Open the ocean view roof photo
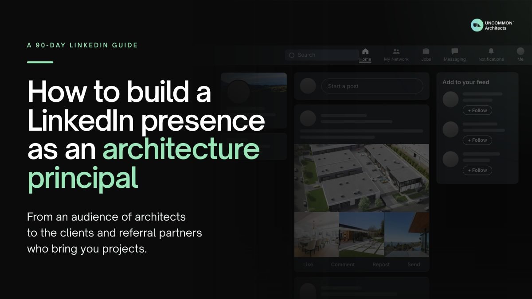The height and width of the screenshot is (299, 532). point(407,234)
